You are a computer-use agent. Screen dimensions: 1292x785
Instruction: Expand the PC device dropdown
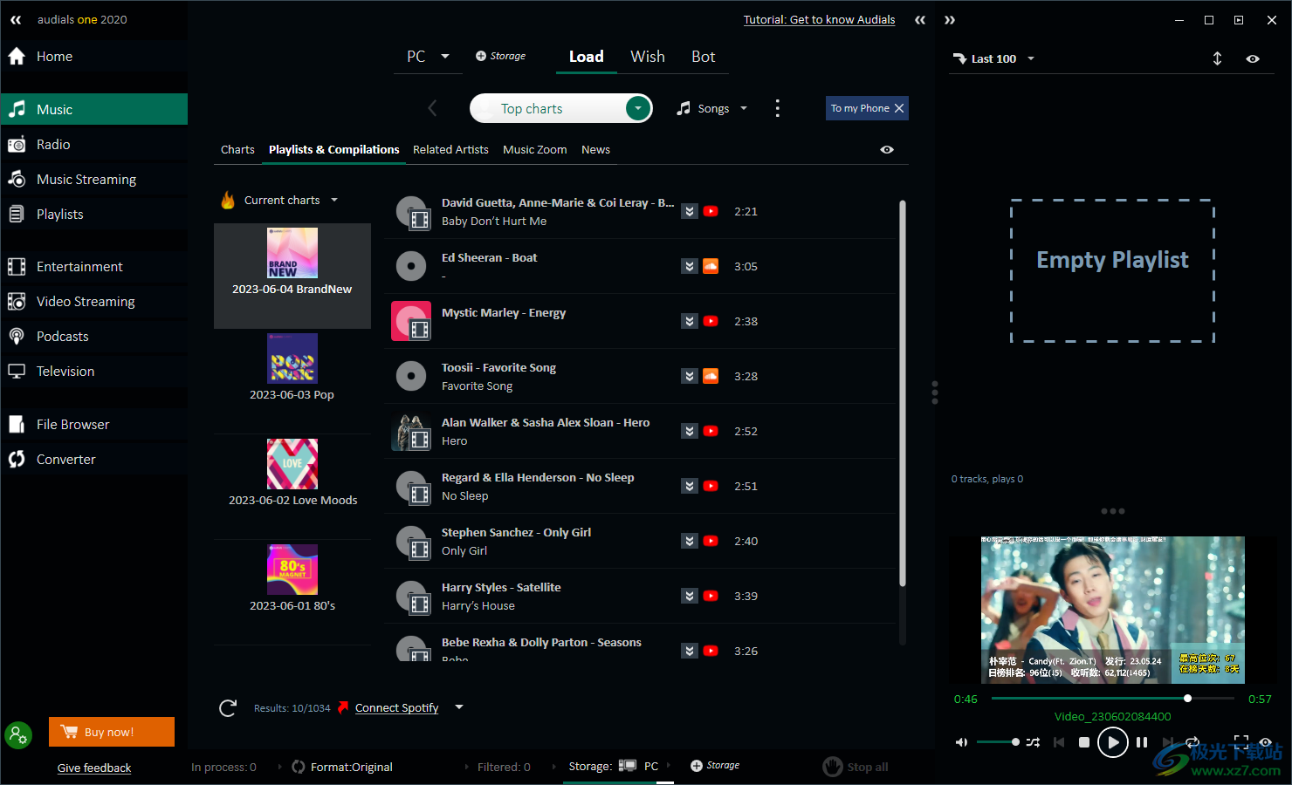445,57
